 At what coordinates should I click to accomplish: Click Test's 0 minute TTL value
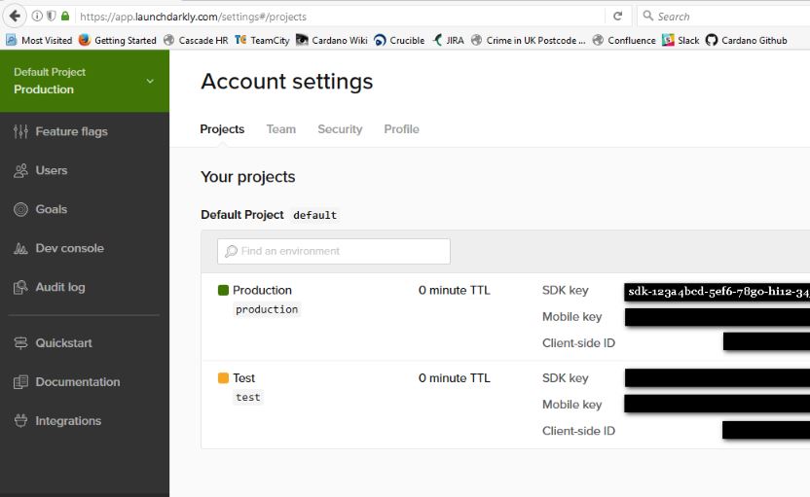(454, 377)
